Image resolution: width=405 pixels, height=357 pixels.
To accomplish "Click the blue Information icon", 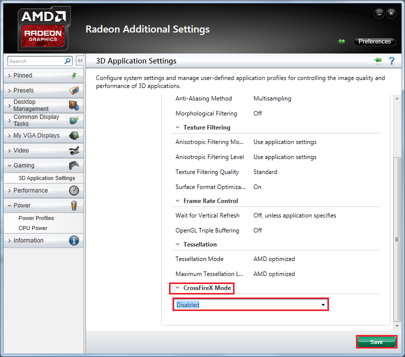I will pos(74,240).
